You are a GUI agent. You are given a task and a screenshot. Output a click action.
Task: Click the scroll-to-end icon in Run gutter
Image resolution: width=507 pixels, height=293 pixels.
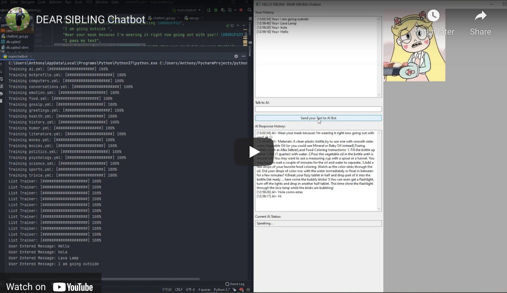click(x=1, y=86)
